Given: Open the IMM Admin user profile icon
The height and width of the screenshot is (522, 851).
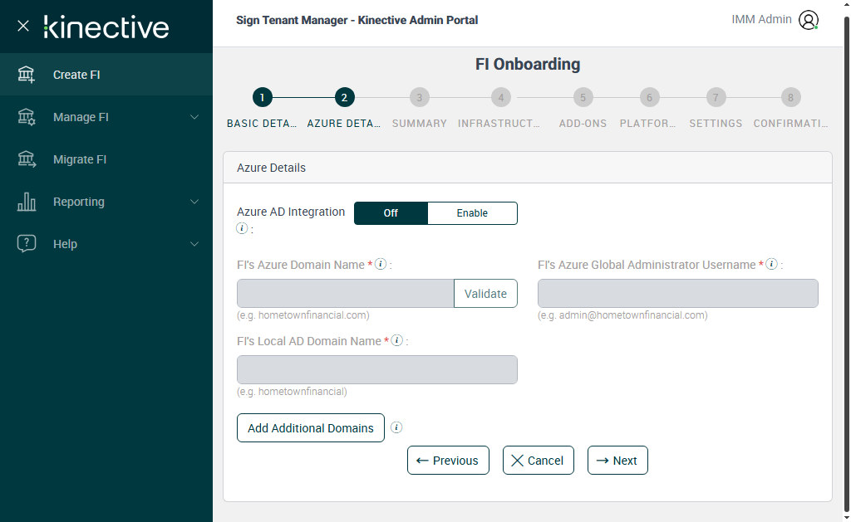Looking at the screenshot, I should [808, 20].
